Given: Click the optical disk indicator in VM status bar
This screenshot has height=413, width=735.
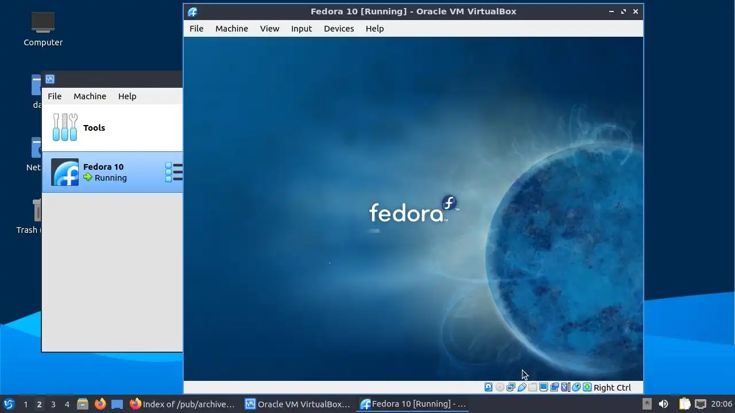Looking at the screenshot, I should click(500, 387).
